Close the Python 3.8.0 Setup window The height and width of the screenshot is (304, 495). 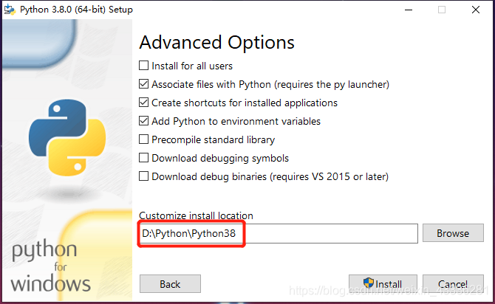476,10
